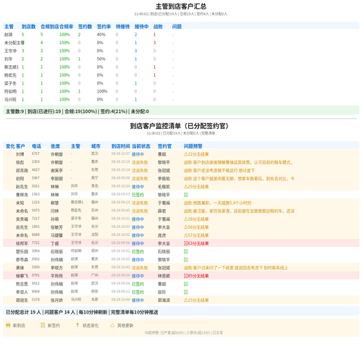Click 已签约 status in phone 1563 row
This screenshot has width=362, height=349.
click(x=138, y=195)
